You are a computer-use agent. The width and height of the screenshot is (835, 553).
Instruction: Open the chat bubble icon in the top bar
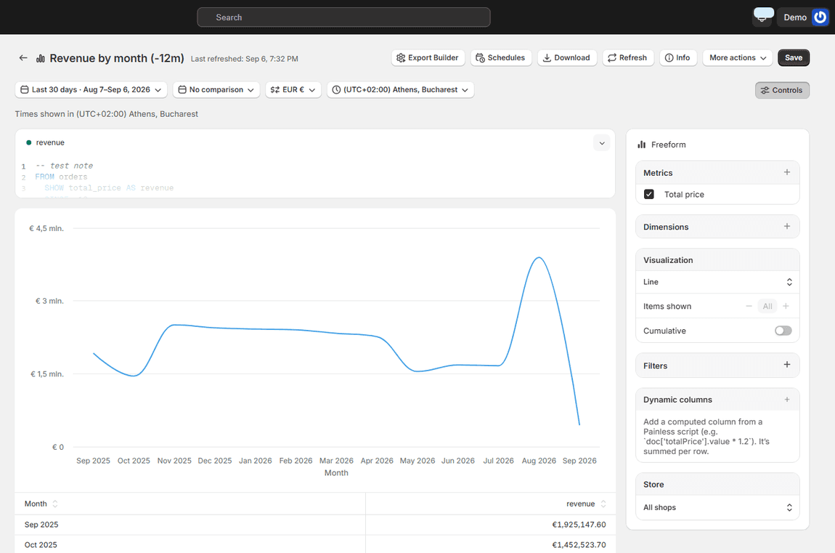pos(763,16)
